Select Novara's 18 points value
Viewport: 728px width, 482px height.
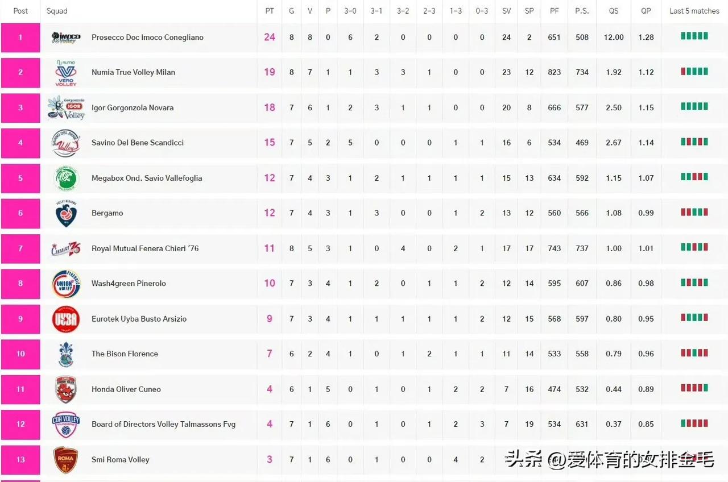270,107
